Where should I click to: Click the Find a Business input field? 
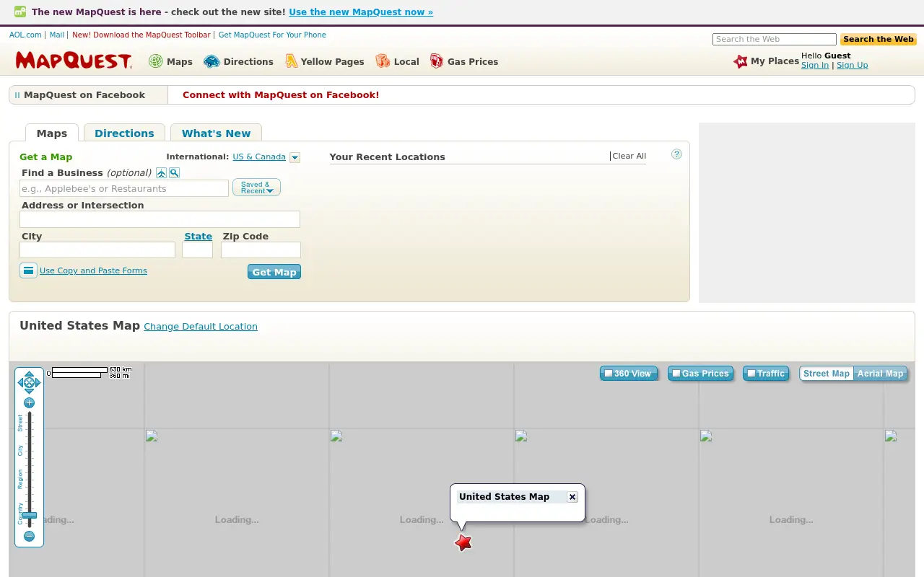pos(124,188)
